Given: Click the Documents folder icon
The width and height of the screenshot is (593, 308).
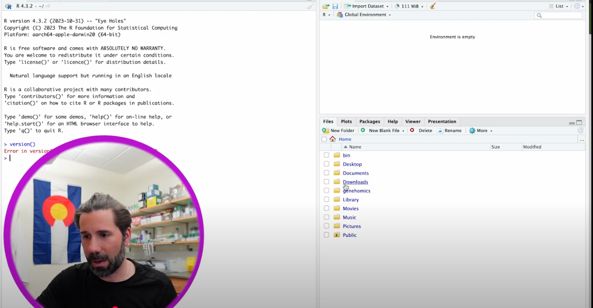Looking at the screenshot, I should 337,172.
